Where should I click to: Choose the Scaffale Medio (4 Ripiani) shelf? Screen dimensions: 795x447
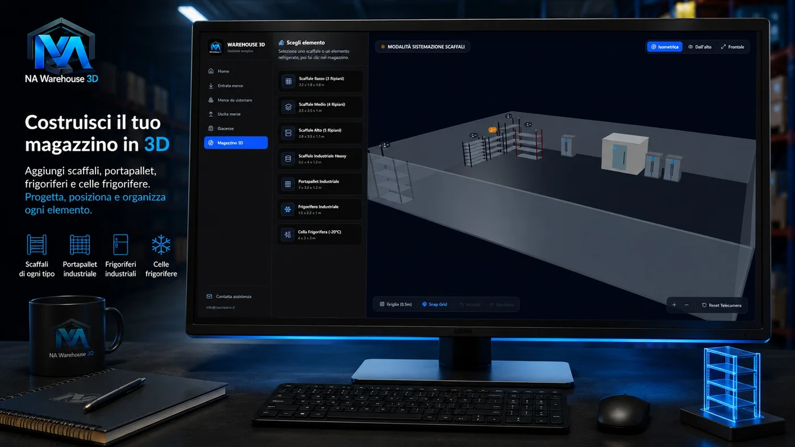click(320, 107)
